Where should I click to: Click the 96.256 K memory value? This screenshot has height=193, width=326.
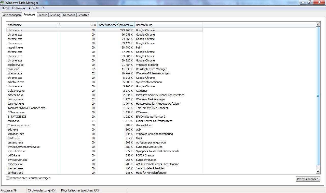point(127,35)
